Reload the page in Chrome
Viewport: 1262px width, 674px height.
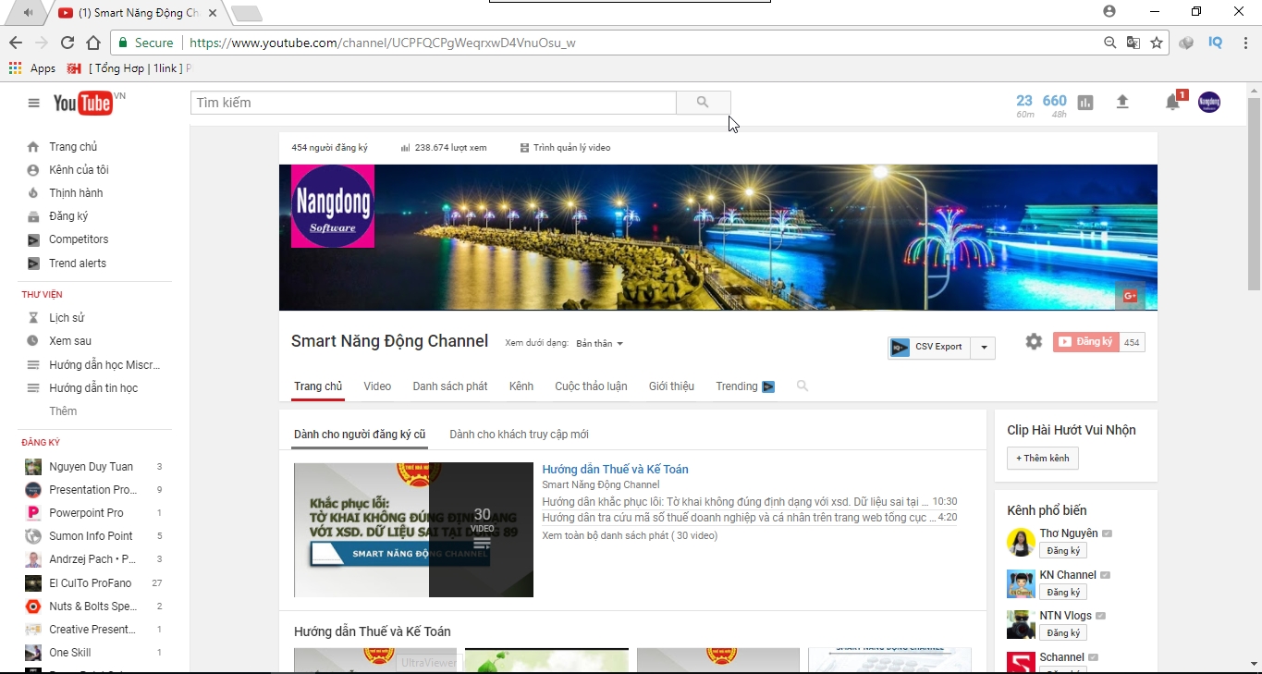[x=67, y=43]
